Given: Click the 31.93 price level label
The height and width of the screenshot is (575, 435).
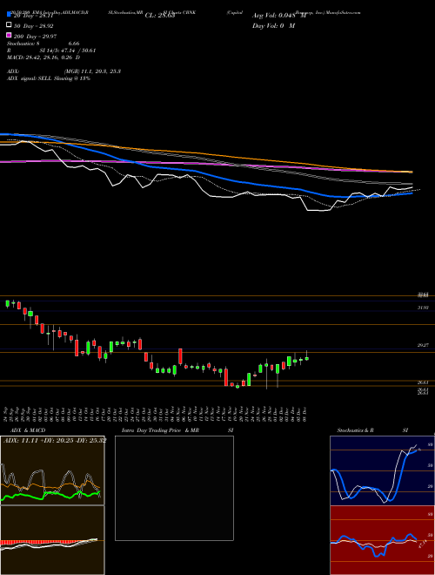Looking at the screenshot, I should click(423, 308).
